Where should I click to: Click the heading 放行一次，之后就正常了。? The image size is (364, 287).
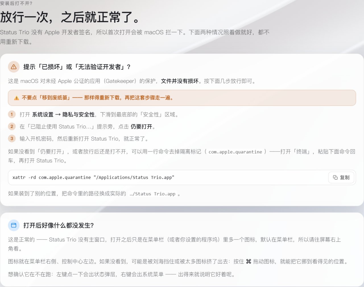click(x=70, y=17)
